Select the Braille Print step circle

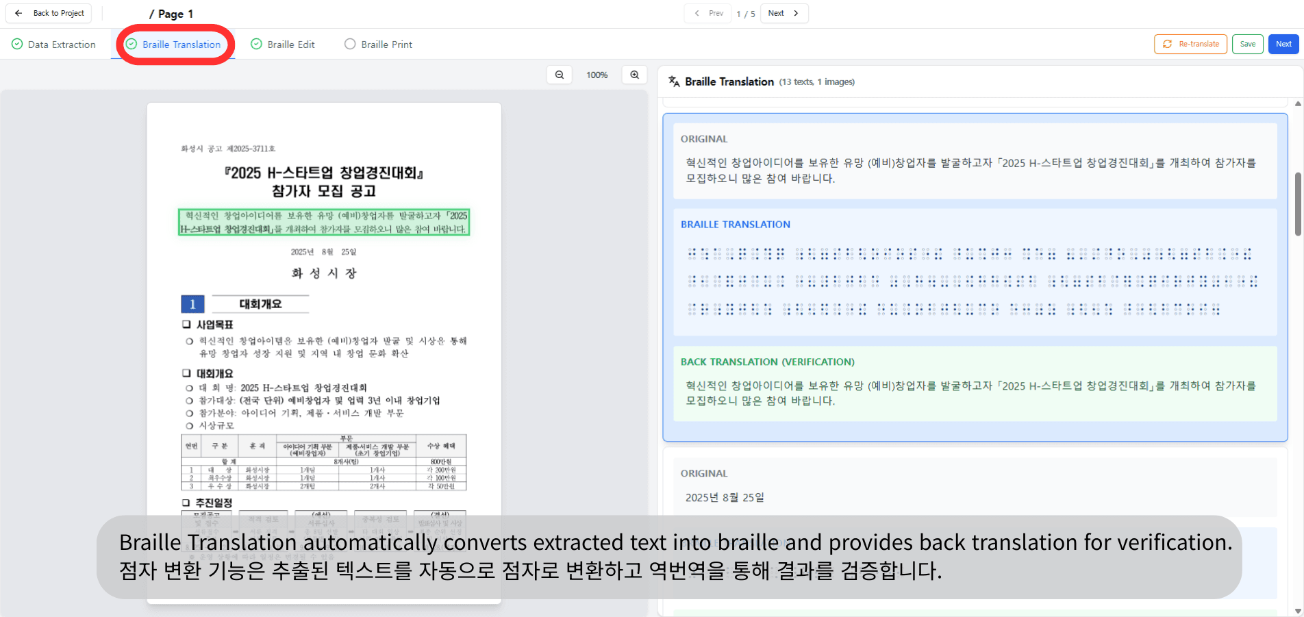click(350, 45)
